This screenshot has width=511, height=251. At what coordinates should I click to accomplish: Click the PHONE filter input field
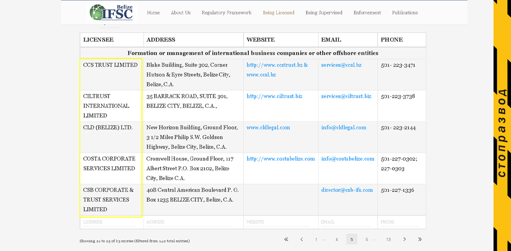point(399,222)
